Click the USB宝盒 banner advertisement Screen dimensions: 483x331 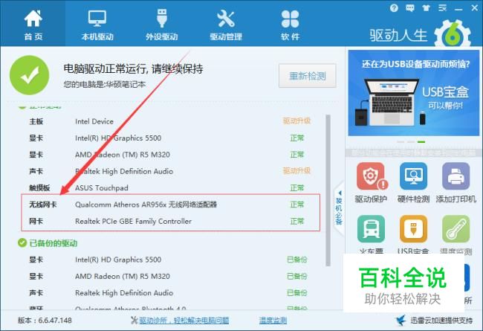click(x=414, y=93)
